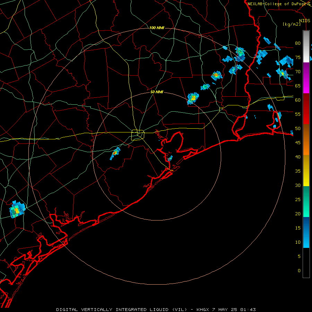Screen dimensions: 312x312
Task: Pick the brown-orange band of the color bar
Action: coord(306,140)
